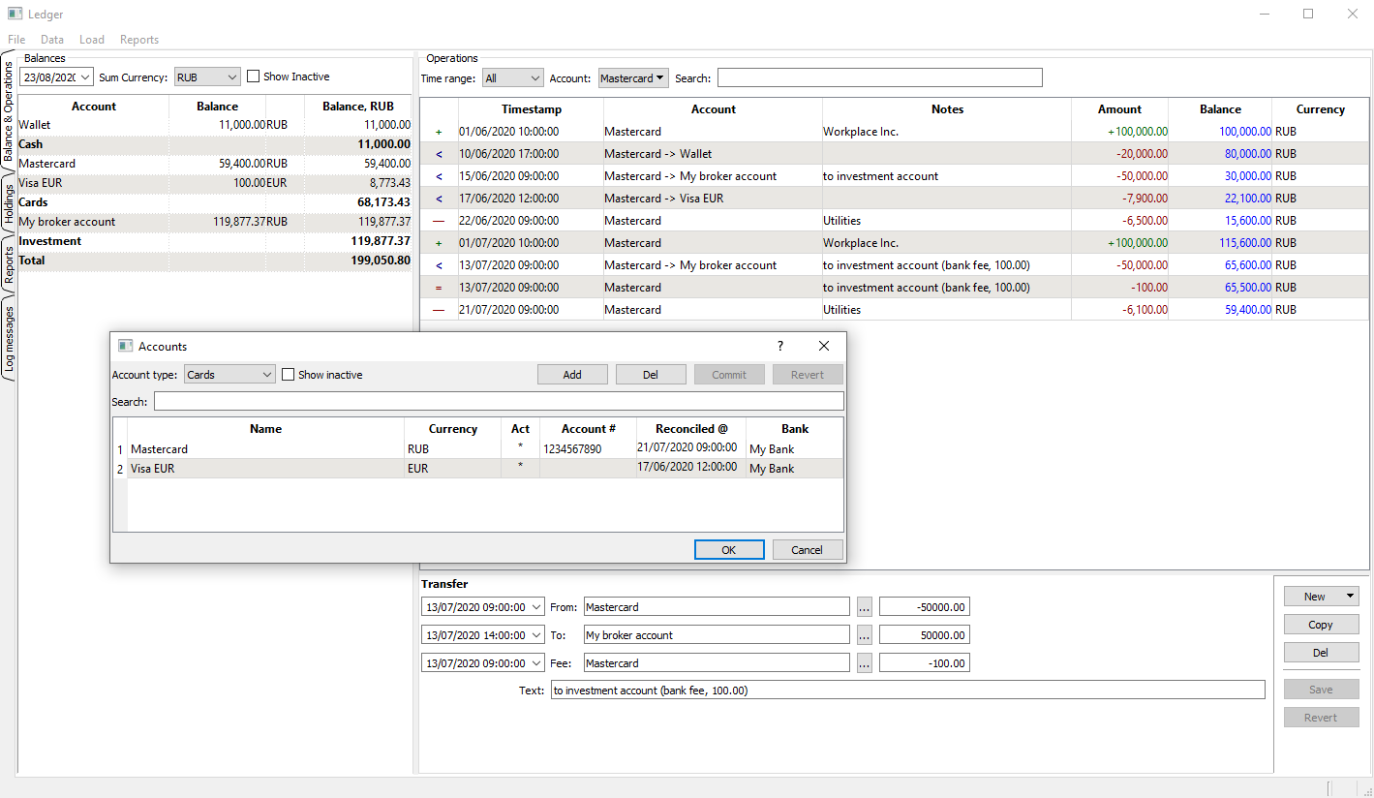Click the equals icon on bank fee row
Image resolution: width=1374 pixels, height=798 pixels.
[439, 288]
